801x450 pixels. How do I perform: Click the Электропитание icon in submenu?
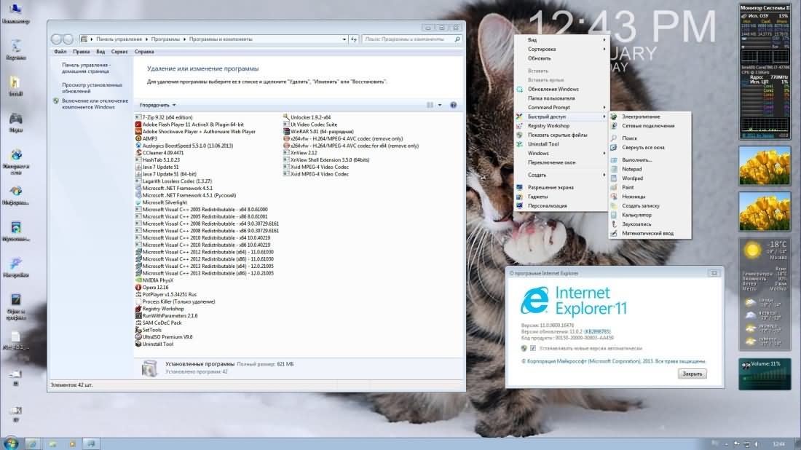tap(614, 117)
